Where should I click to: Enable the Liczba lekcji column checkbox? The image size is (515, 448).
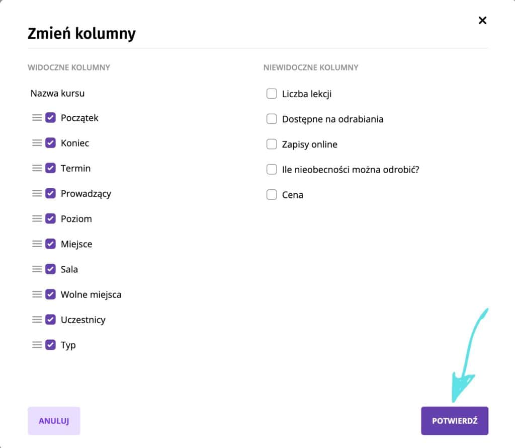(272, 94)
